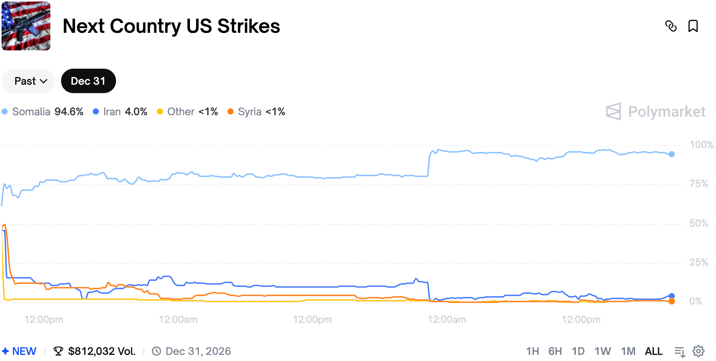Click the trophy volume icon
Screen dimensions: 716x361
click(58, 351)
